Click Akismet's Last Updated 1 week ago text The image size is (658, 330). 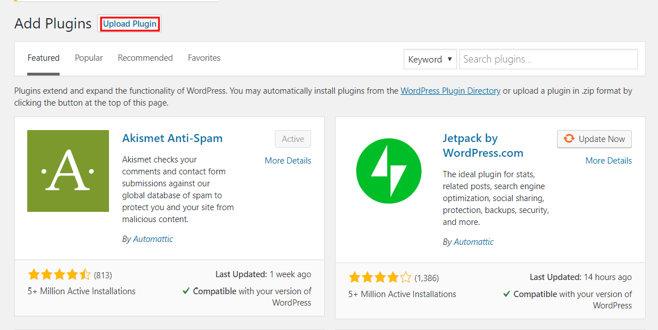tap(263, 274)
